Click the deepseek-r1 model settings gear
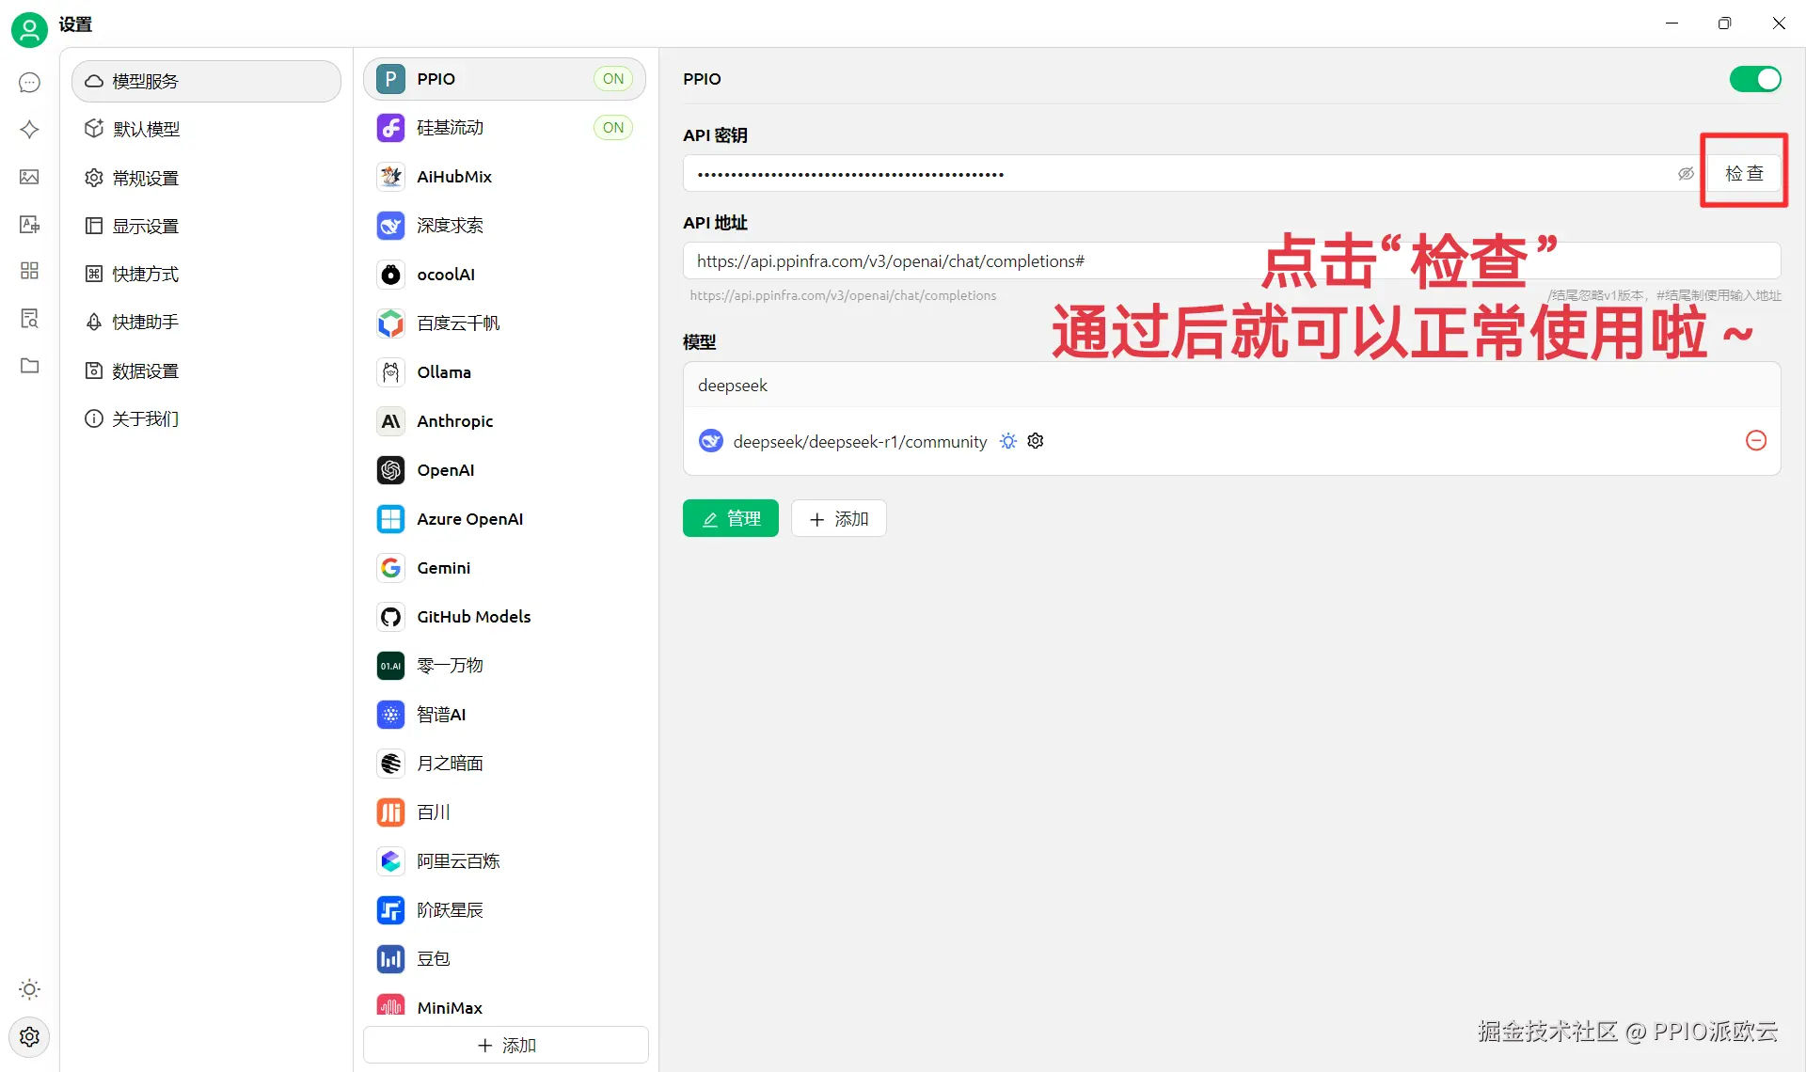This screenshot has width=1806, height=1072. pos(1036,441)
